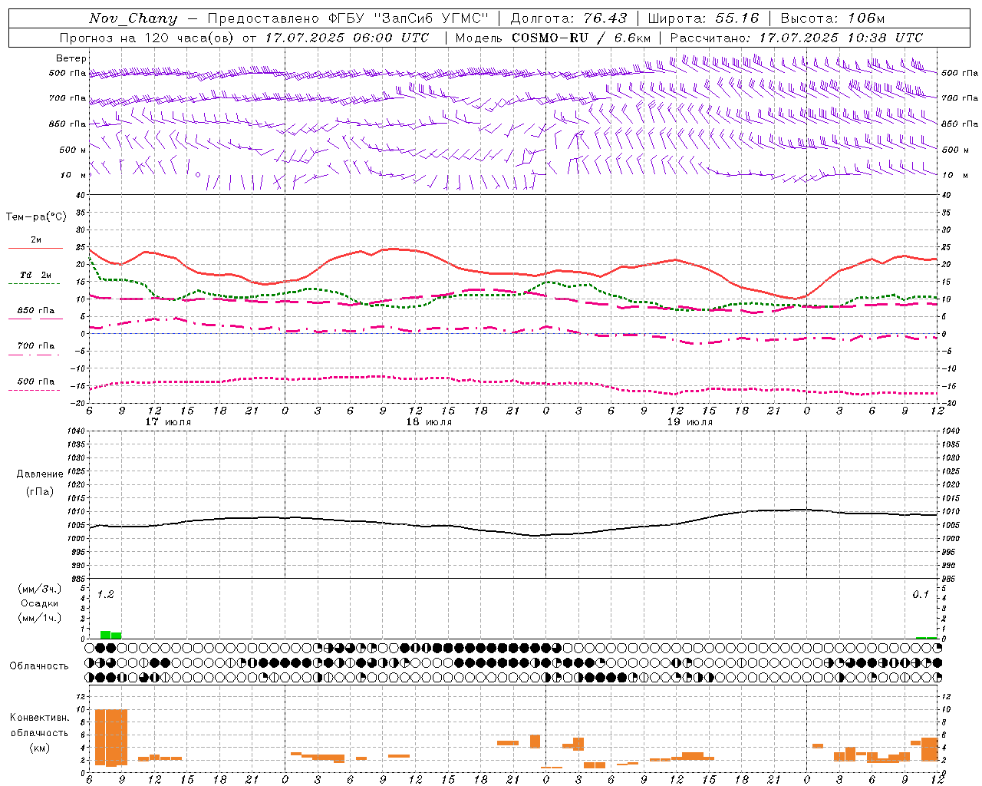Image resolution: width=982 pixels, height=786 pixels.
Task: Click the 'Td 2м' dew point legend entry
Action: pos(36,275)
